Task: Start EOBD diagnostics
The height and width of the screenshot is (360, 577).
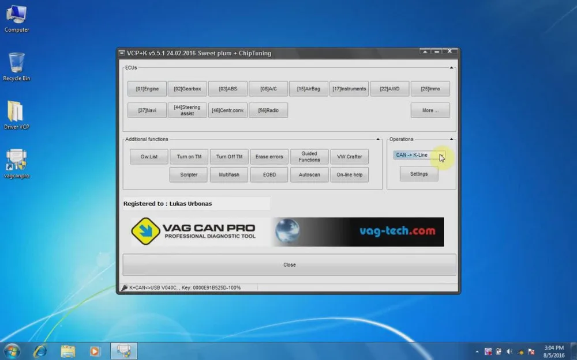Action: (269, 175)
